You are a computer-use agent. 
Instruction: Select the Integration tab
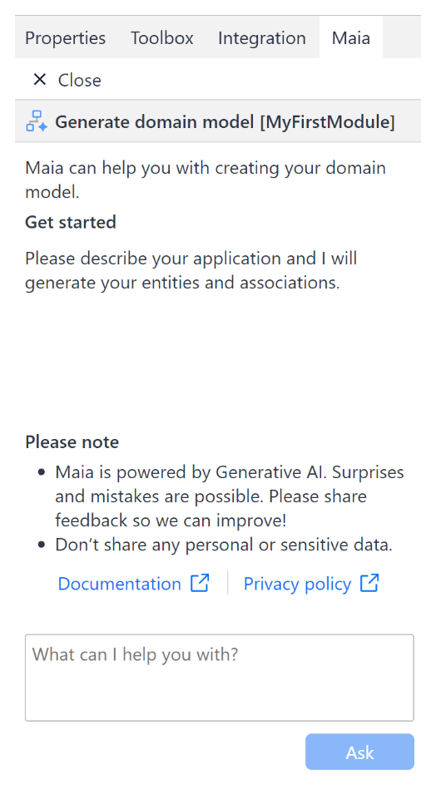point(261,38)
